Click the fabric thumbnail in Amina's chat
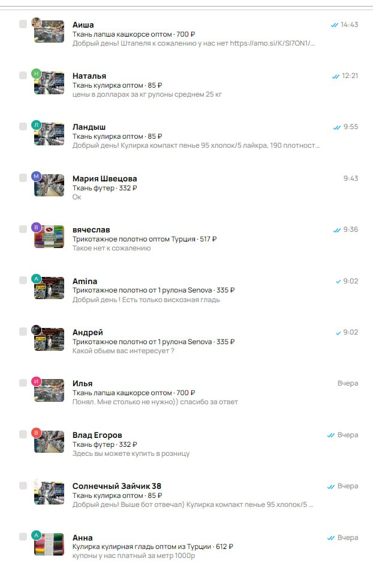373x564 pixels. point(49,288)
